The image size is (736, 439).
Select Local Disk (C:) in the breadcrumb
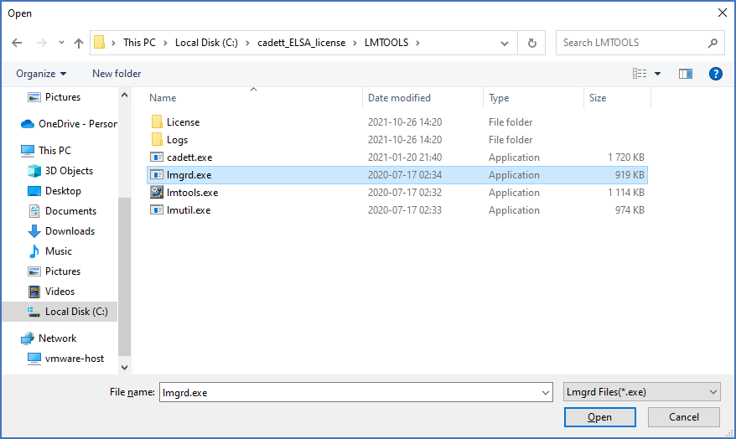coord(206,43)
